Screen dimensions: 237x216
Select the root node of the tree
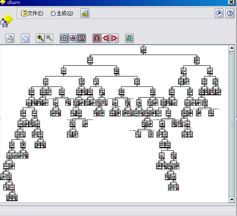coord(143,50)
